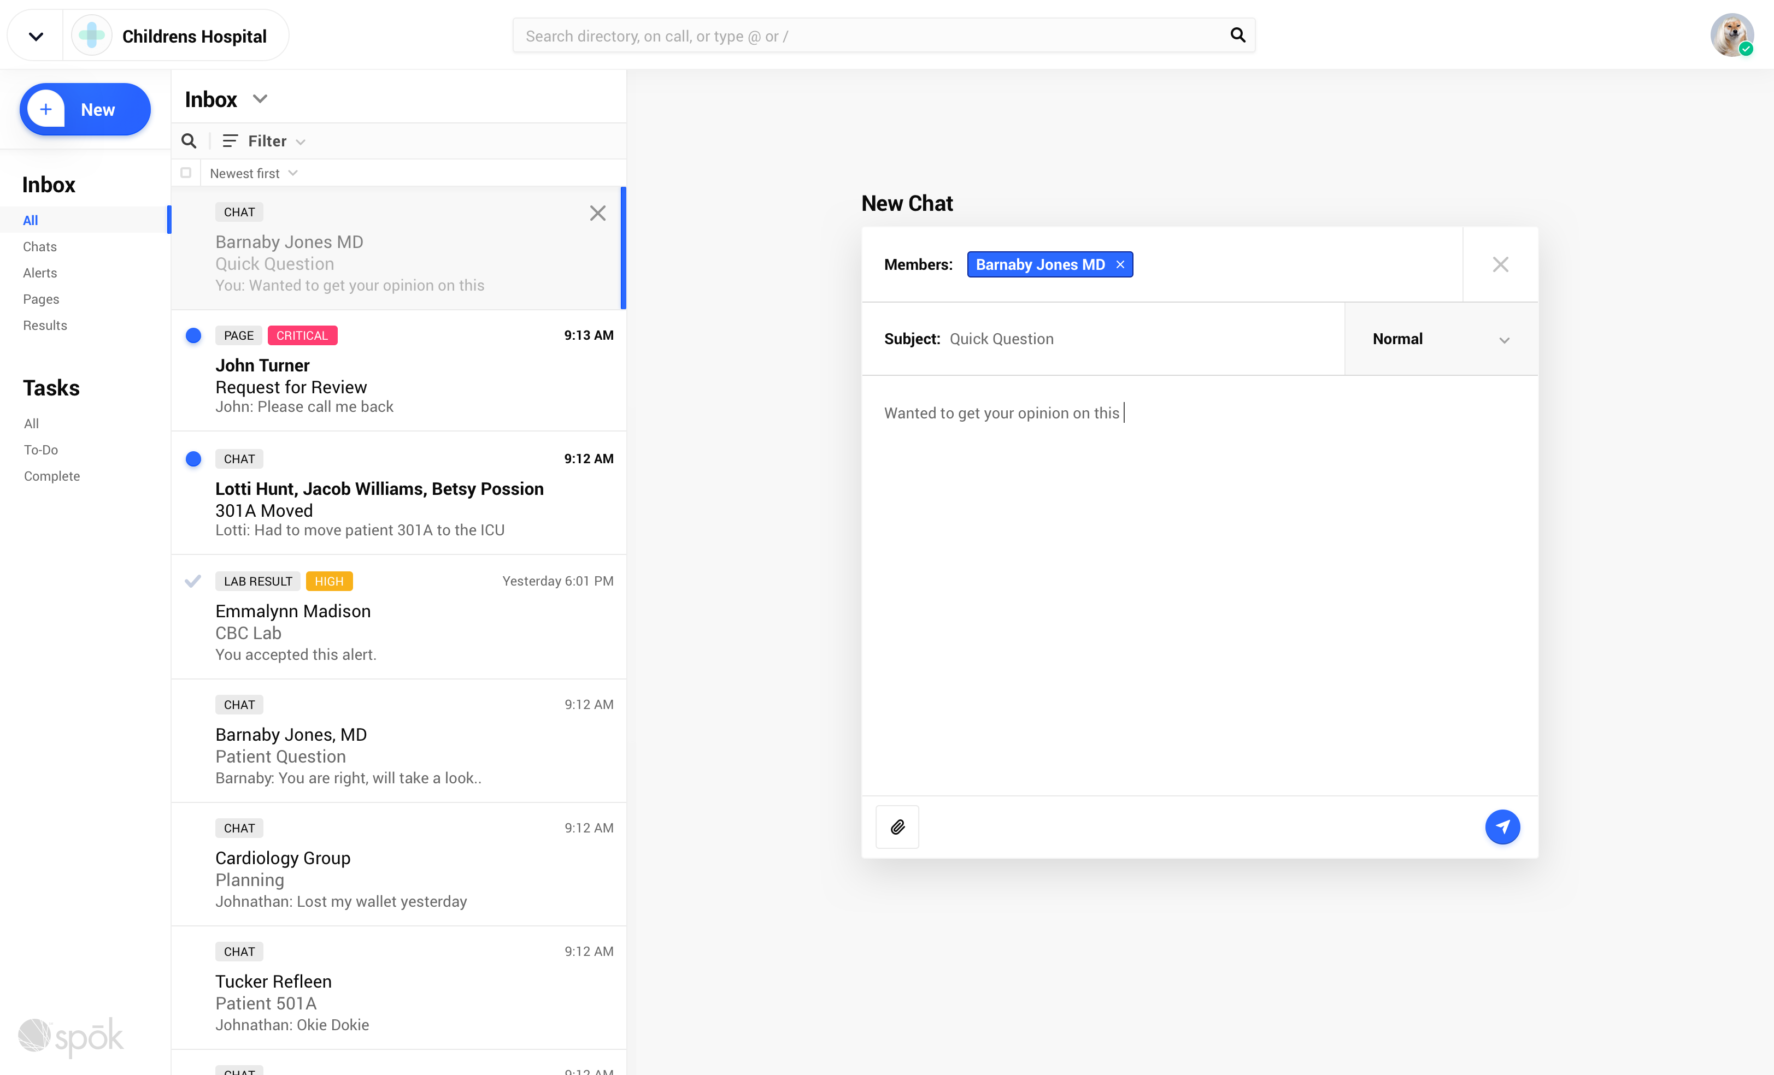Open the 301A Moved group chat
The width and height of the screenshot is (1774, 1075).
[398, 493]
